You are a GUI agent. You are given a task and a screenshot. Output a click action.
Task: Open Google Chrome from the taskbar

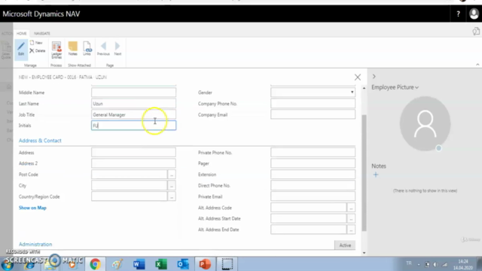96,264
